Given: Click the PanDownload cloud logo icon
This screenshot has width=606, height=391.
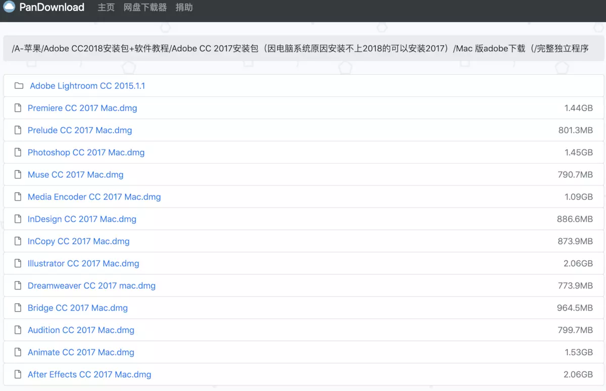Looking at the screenshot, I should point(9,7).
